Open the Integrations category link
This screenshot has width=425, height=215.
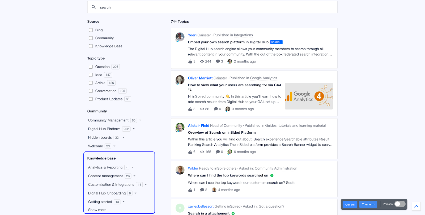243,35
